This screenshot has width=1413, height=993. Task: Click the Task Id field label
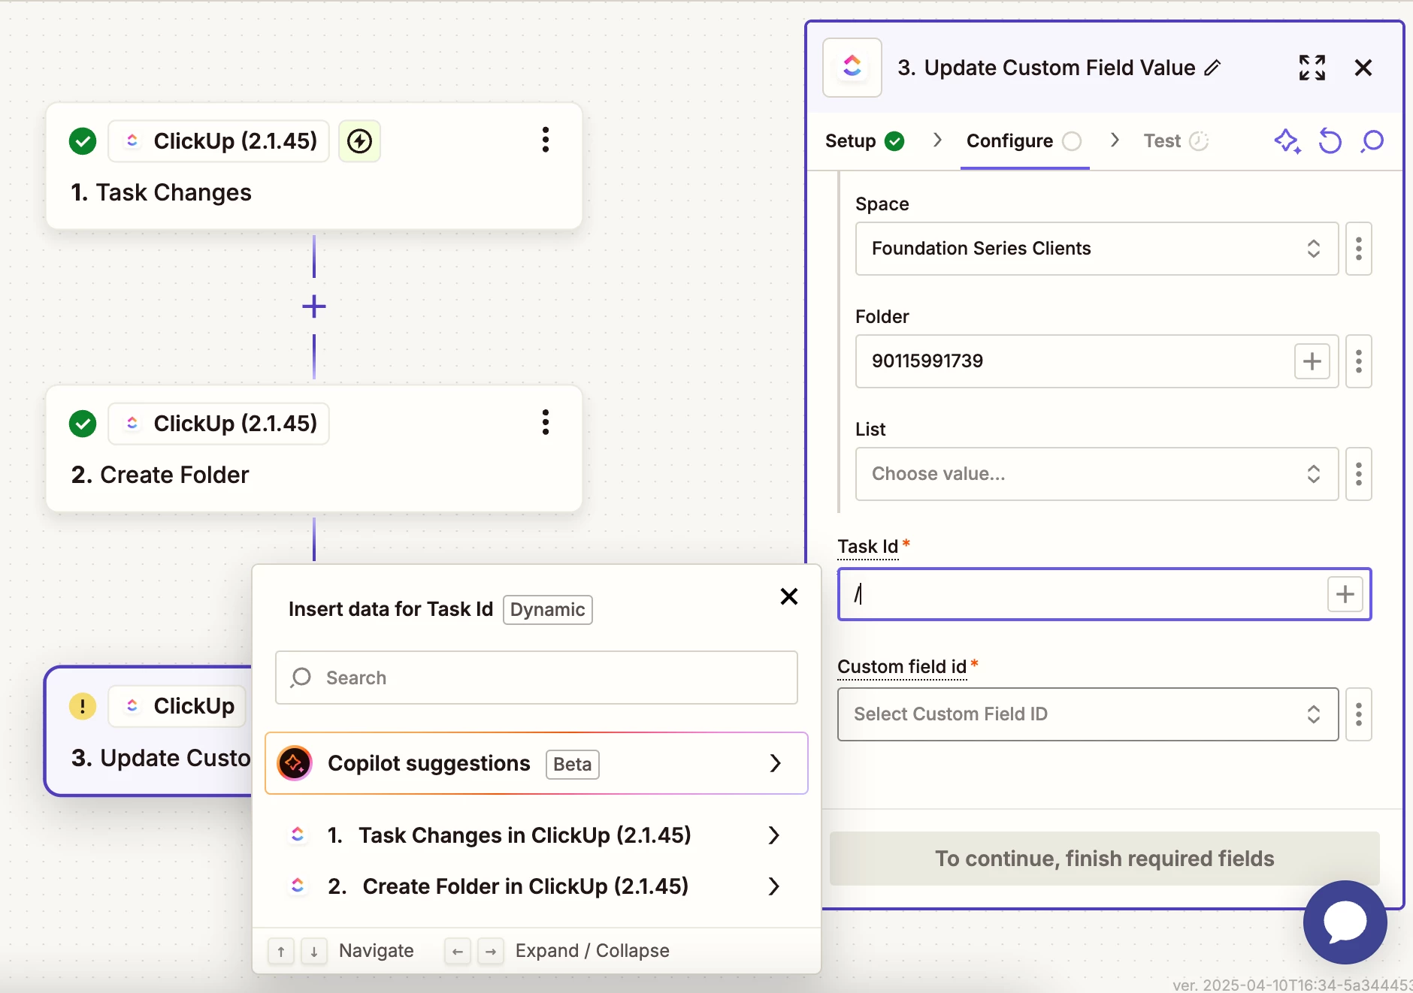click(868, 546)
